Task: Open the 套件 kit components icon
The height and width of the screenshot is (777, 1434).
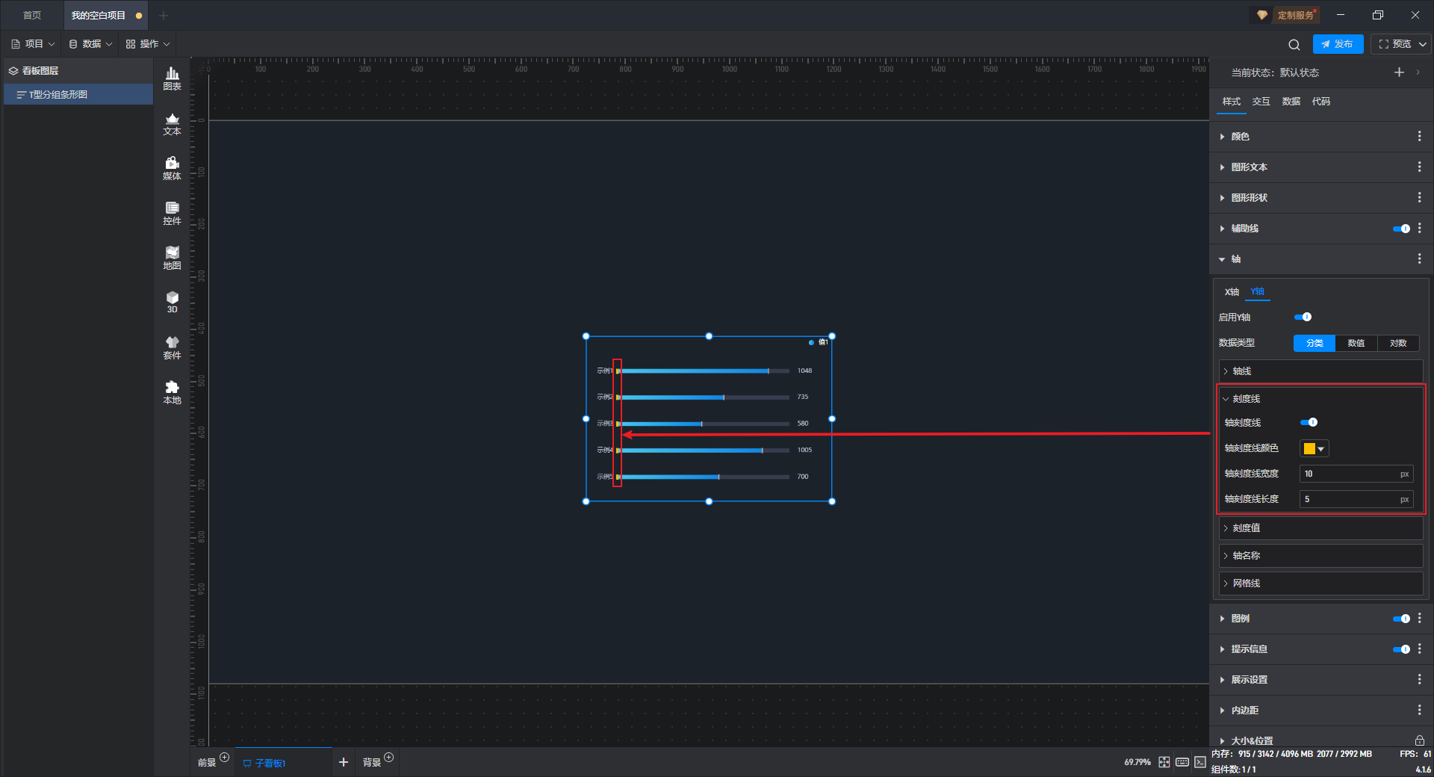Action: [172, 347]
